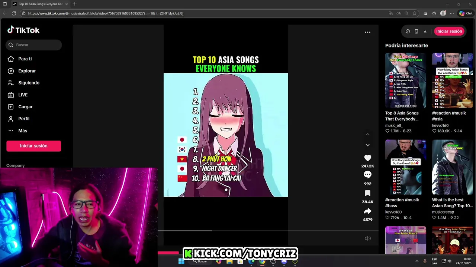The height and width of the screenshot is (267, 476).
Task: Click the zoom magnifier icon in address bar
Action: [x=406, y=13]
